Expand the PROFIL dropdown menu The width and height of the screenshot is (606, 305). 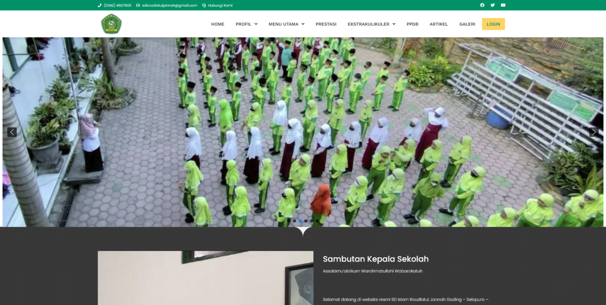[x=247, y=24]
